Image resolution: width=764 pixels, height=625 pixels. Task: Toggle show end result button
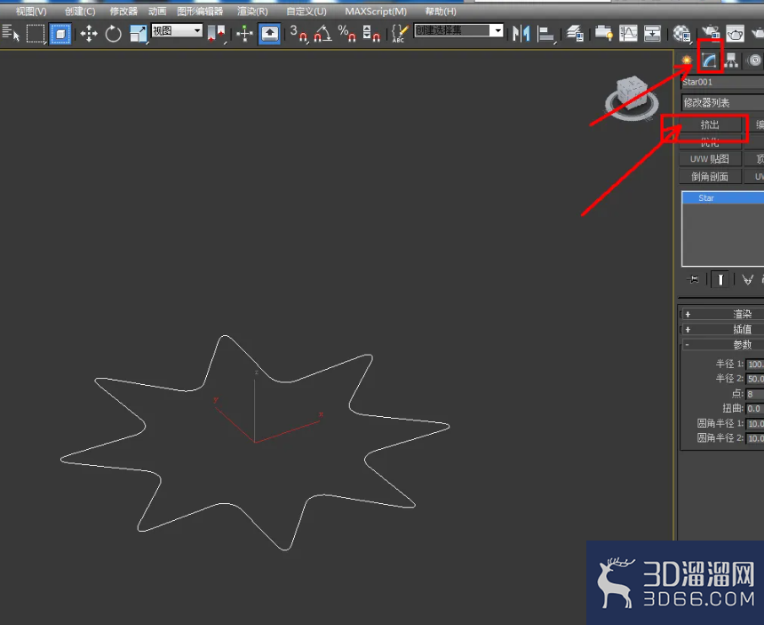coord(720,279)
